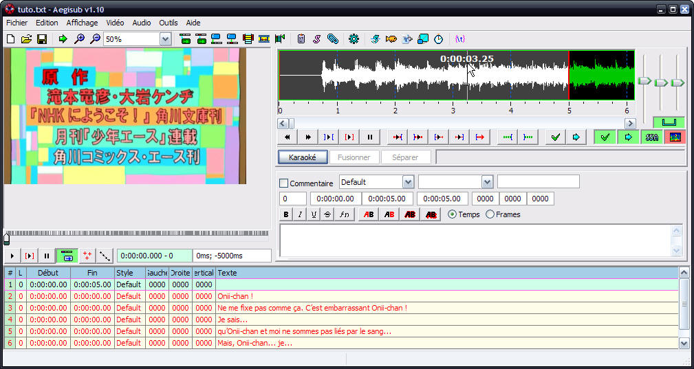This screenshot has height=369, width=694.
Task: Open the Affichage menu
Action: tap(82, 23)
